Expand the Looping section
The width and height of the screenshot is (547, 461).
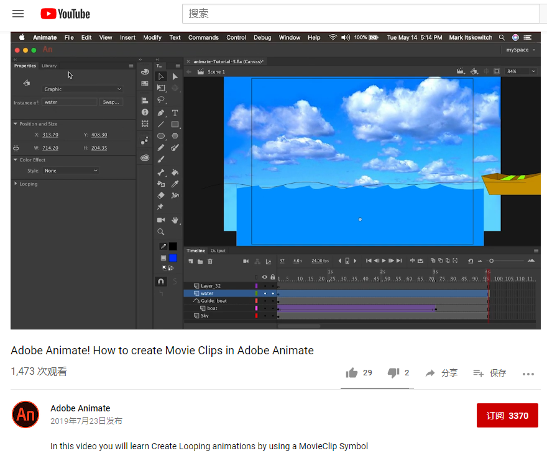pos(16,184)
